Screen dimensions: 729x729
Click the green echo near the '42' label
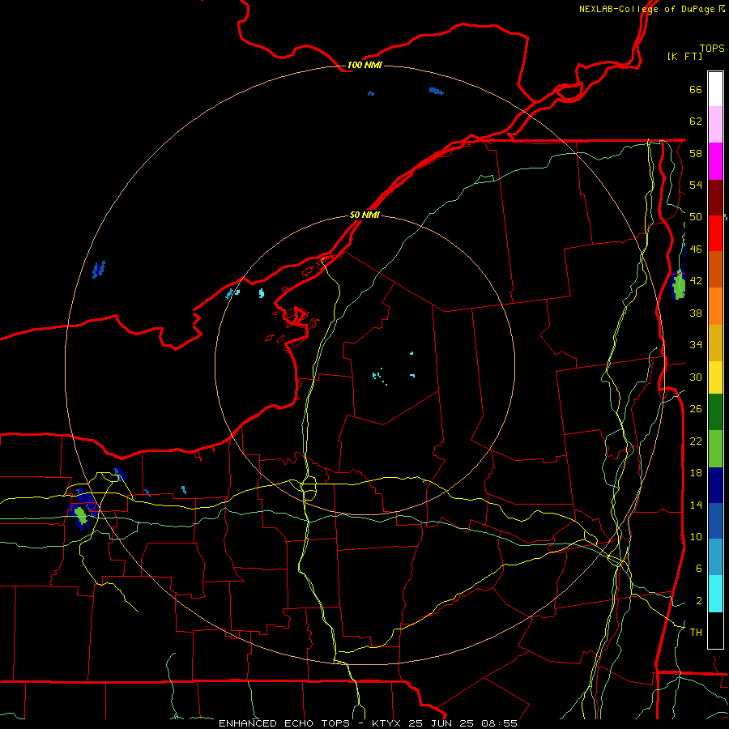[x=680, y=285]
